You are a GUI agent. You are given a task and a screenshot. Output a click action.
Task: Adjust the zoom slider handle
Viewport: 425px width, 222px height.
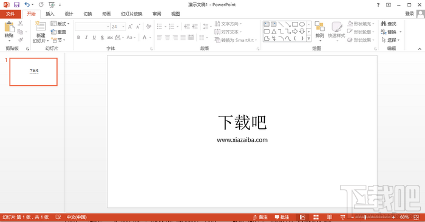(365, 217)
